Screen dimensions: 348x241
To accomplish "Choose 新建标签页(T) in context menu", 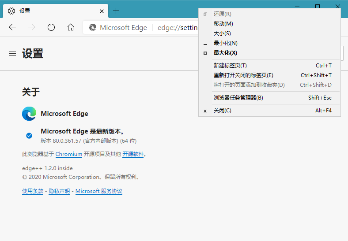I will pyautogui.click(x=269, y=66).
